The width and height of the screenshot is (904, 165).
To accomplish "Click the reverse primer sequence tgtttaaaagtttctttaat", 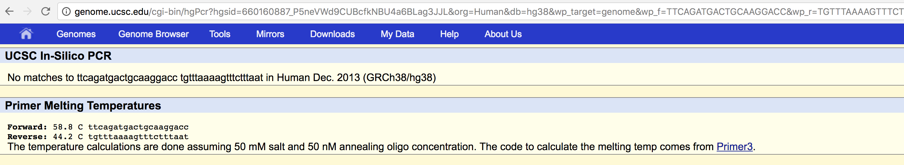I will (x=138, y=137).
